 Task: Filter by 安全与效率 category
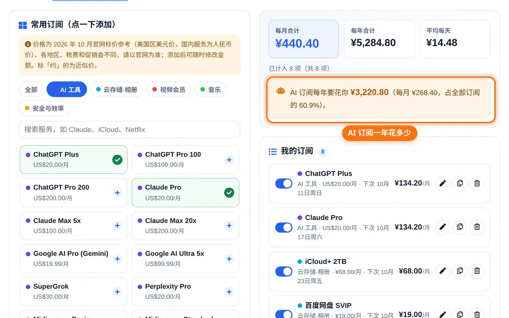pyautogui.click(x=45, y=108)
